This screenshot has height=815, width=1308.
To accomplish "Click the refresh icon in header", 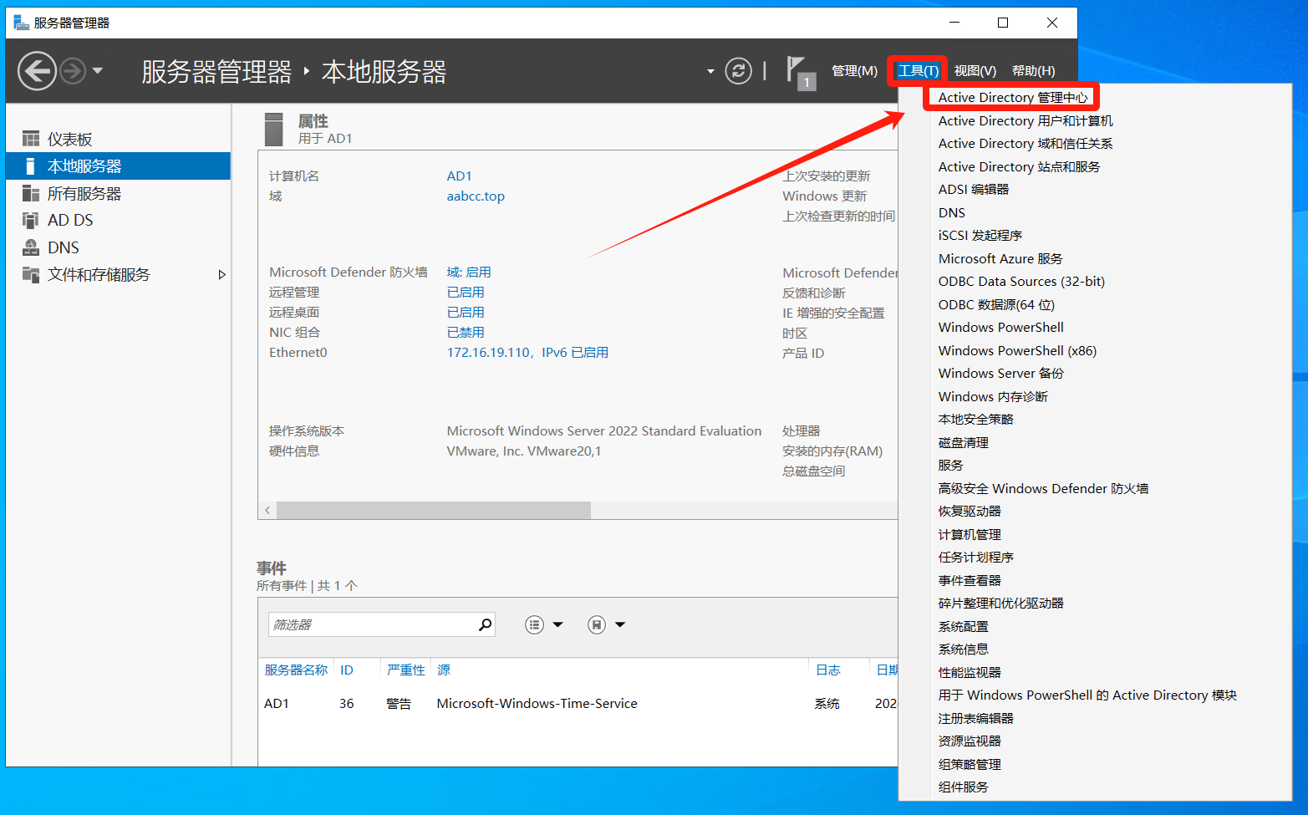I will point(738,71).
